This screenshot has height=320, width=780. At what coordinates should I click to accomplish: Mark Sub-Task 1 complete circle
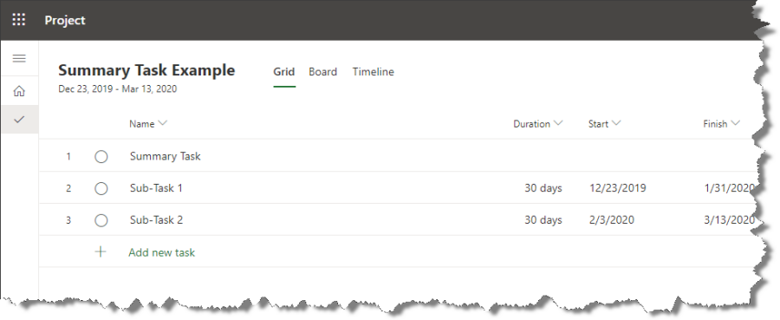101,188
